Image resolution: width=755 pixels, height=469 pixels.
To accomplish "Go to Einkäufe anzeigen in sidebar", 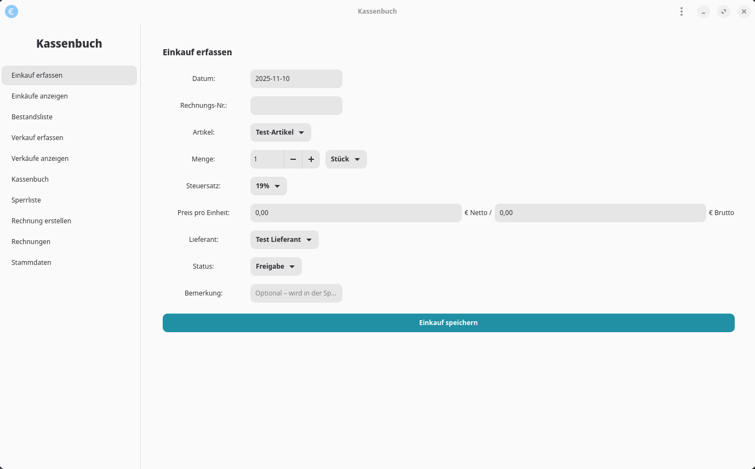I will (39, 96).
